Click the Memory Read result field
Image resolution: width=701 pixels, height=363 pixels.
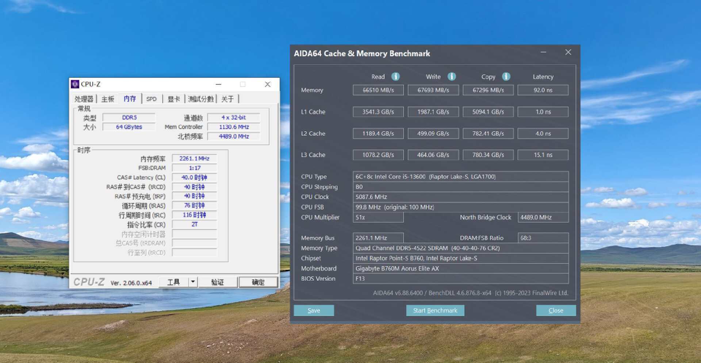point(378,90)
